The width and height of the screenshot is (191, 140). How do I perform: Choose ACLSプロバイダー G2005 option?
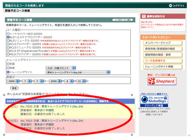pyautogui.click(x=8, y=44)
